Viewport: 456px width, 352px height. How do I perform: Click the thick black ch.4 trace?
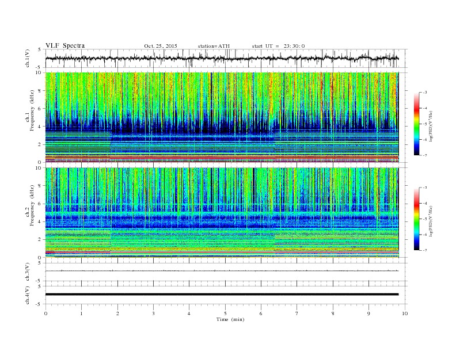coord(222,294)
